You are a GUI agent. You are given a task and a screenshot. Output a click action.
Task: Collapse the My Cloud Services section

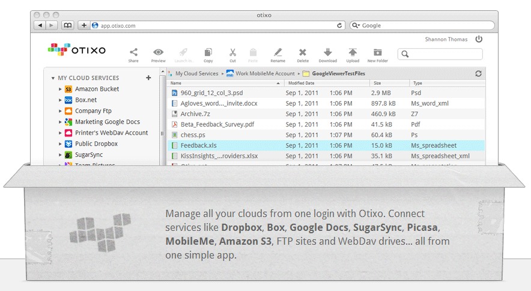click(53, 78)
